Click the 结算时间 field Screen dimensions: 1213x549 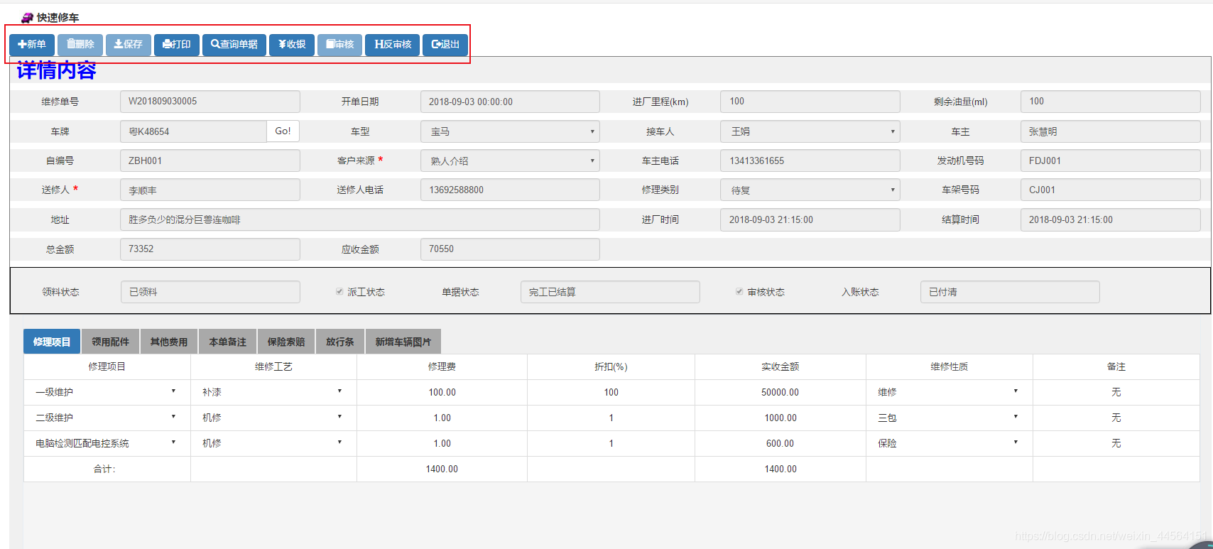tap(1111, 220)
